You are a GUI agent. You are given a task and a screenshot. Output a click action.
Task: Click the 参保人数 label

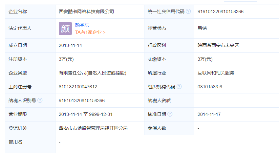point(157,128)
